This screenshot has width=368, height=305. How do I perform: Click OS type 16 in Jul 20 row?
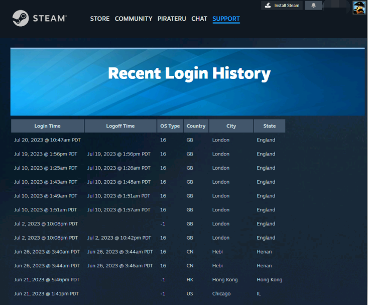[163, 140]
